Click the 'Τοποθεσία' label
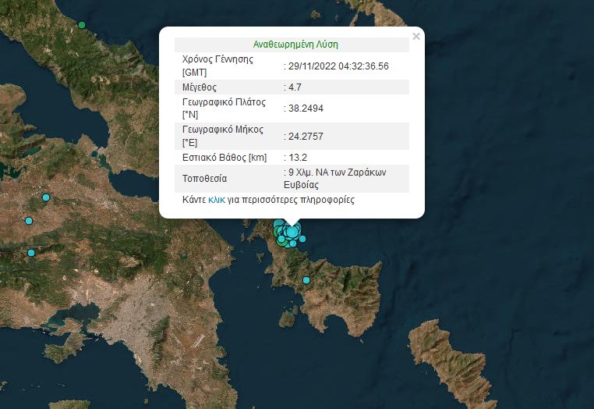Screen dimensions: 594x409 (x=204, y=178)
